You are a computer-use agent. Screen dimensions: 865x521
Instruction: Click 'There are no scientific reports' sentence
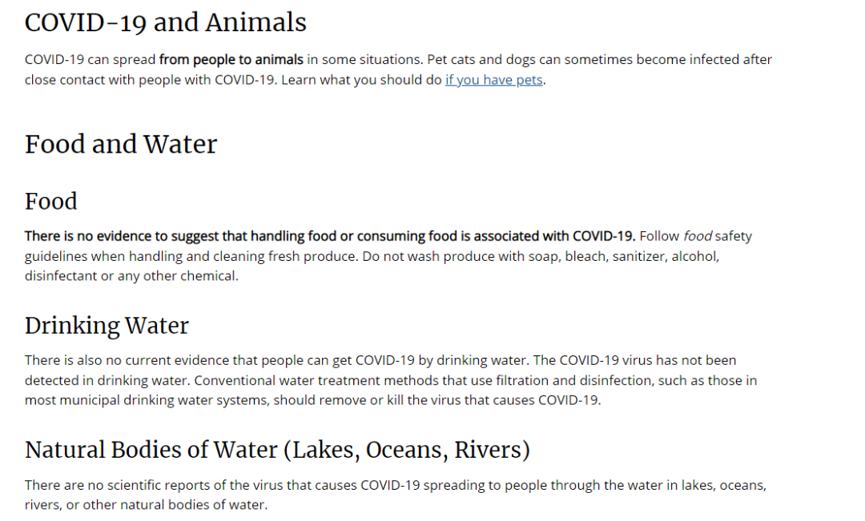396,485
